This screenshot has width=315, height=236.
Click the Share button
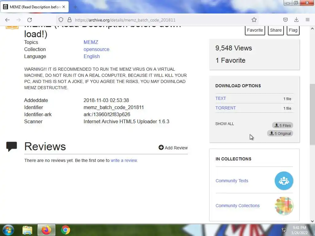(x=276, y=30)
